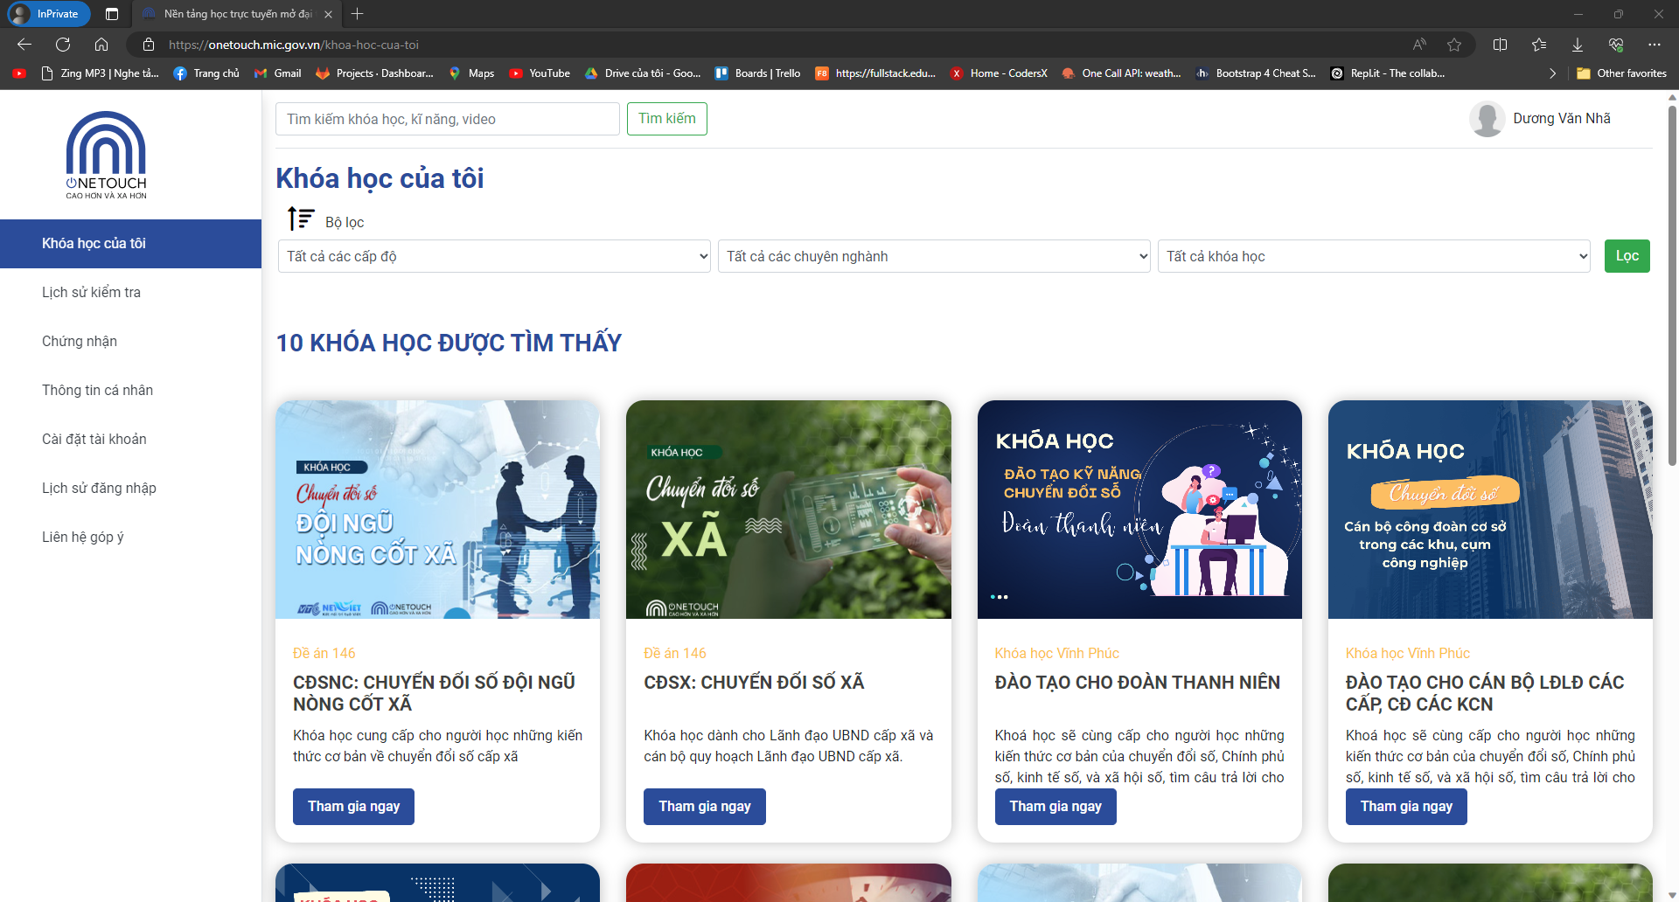The width and height of the screenshot is (1679, 902).
Task: Click the green 'Lọc' filter button
Action: [1627, 256]
